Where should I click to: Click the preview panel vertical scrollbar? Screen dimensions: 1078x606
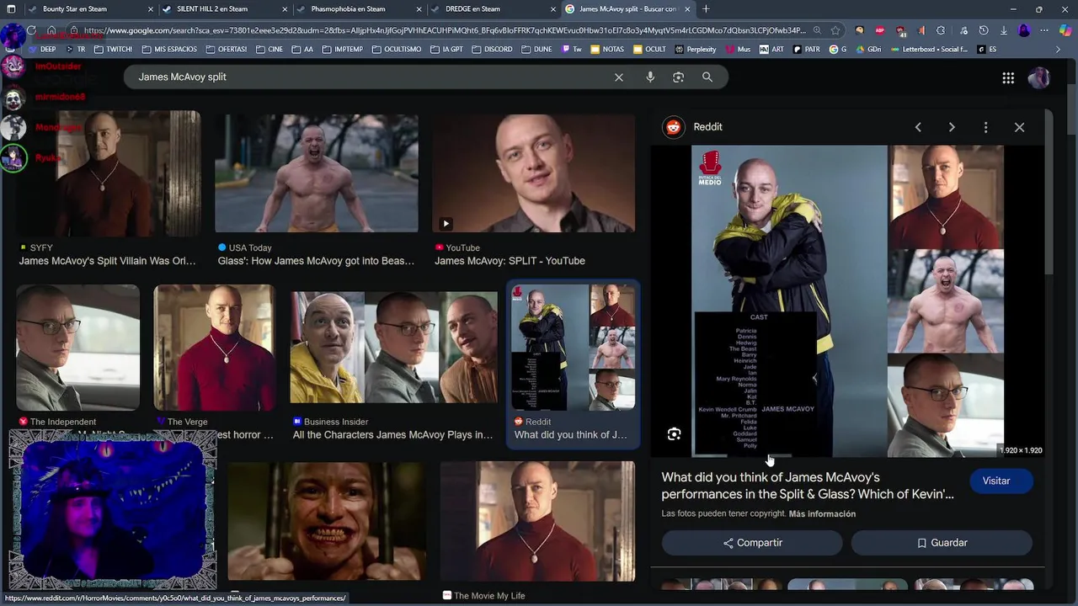[1049, 192]
